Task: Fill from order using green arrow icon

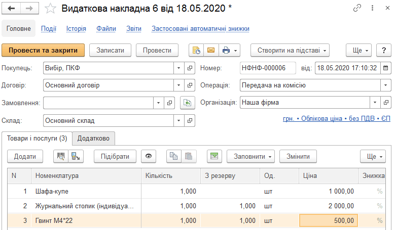Action: click(188, 103)
